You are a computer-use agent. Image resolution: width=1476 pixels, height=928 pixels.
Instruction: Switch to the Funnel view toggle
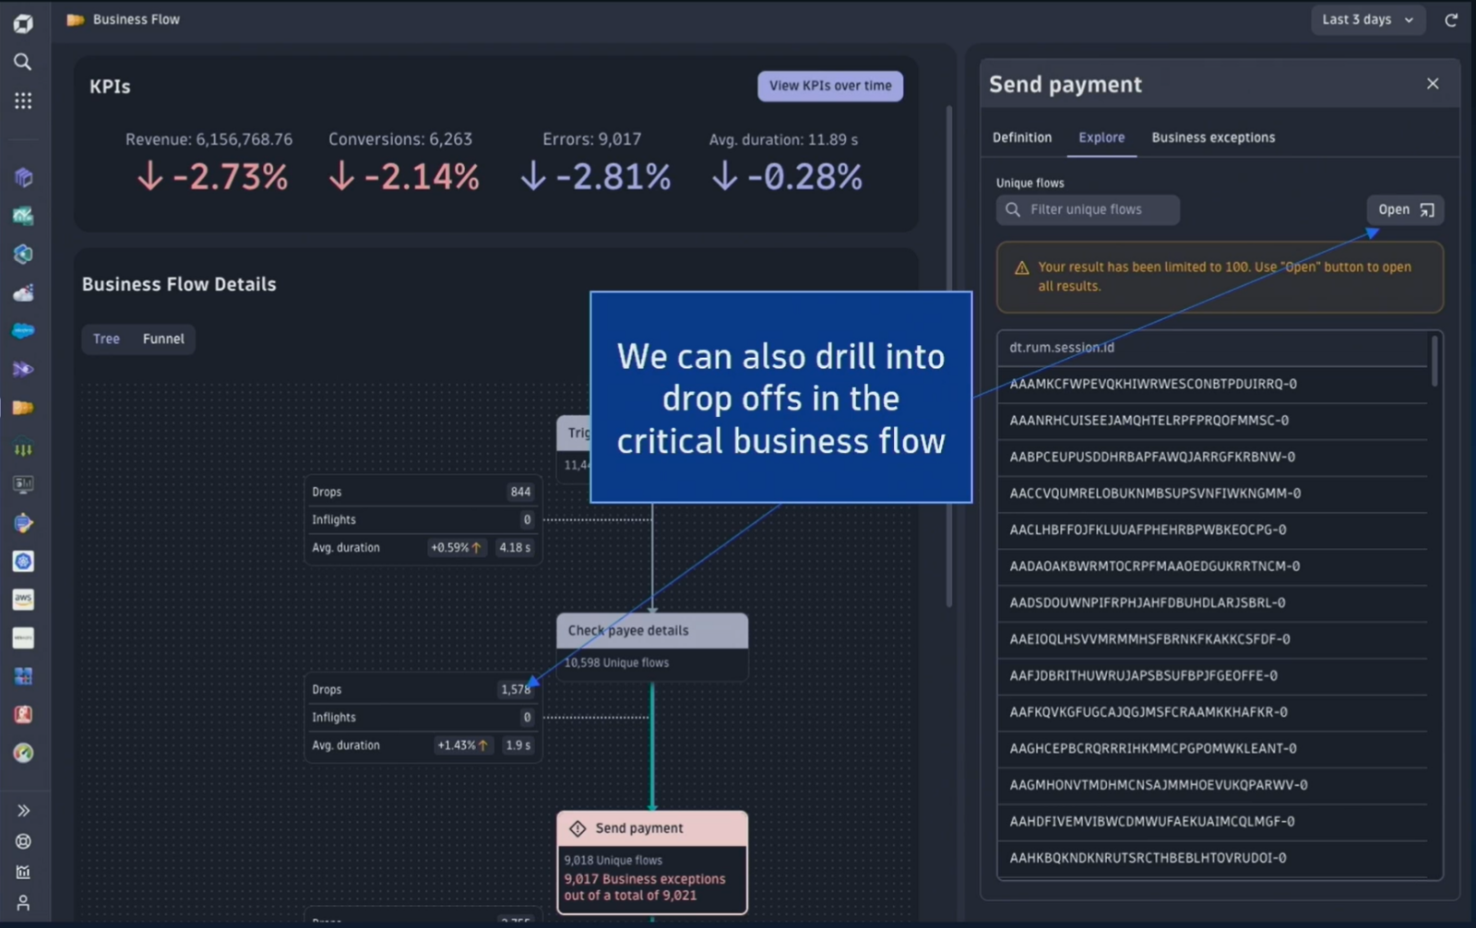pyautogui.click(x=162, y=339)
